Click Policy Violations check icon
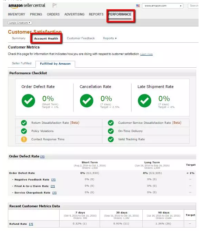 click(24, 131)
